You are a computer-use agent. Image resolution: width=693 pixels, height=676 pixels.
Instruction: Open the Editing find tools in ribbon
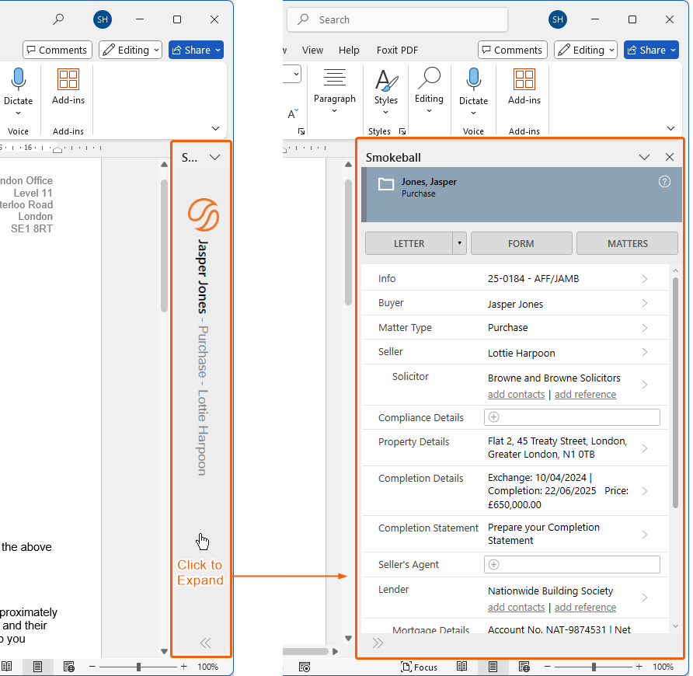[x=429, y=90]
